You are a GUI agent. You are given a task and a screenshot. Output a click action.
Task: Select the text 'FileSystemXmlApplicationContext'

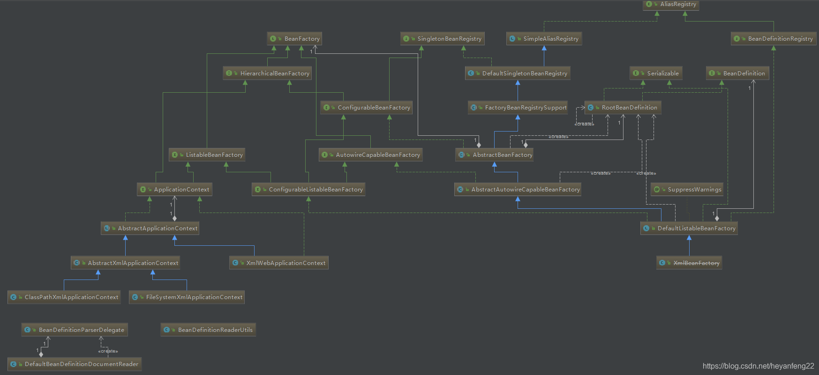195,297
